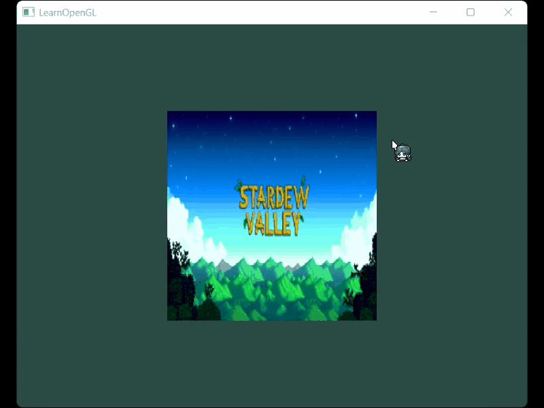Click the Stardew Valley textured image
Image resolution: width=544 pixels, height=408 pixels.
click(272, 216)
